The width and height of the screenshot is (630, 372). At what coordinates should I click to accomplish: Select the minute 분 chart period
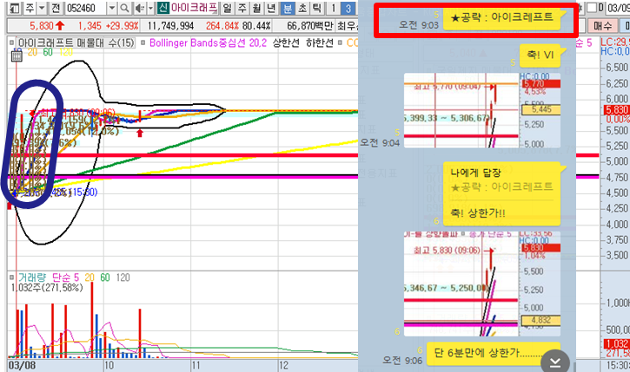(x=288, y=8)
